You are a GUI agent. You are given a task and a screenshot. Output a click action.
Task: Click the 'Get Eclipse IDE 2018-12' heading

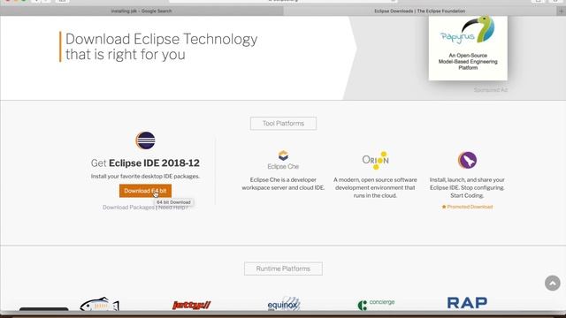click(x=145, y=163)
